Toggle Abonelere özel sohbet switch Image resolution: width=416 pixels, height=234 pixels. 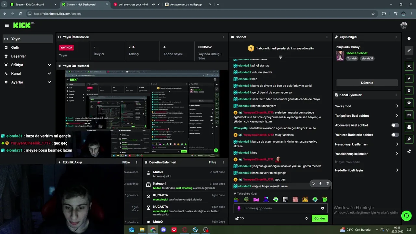tap(395, 125)
